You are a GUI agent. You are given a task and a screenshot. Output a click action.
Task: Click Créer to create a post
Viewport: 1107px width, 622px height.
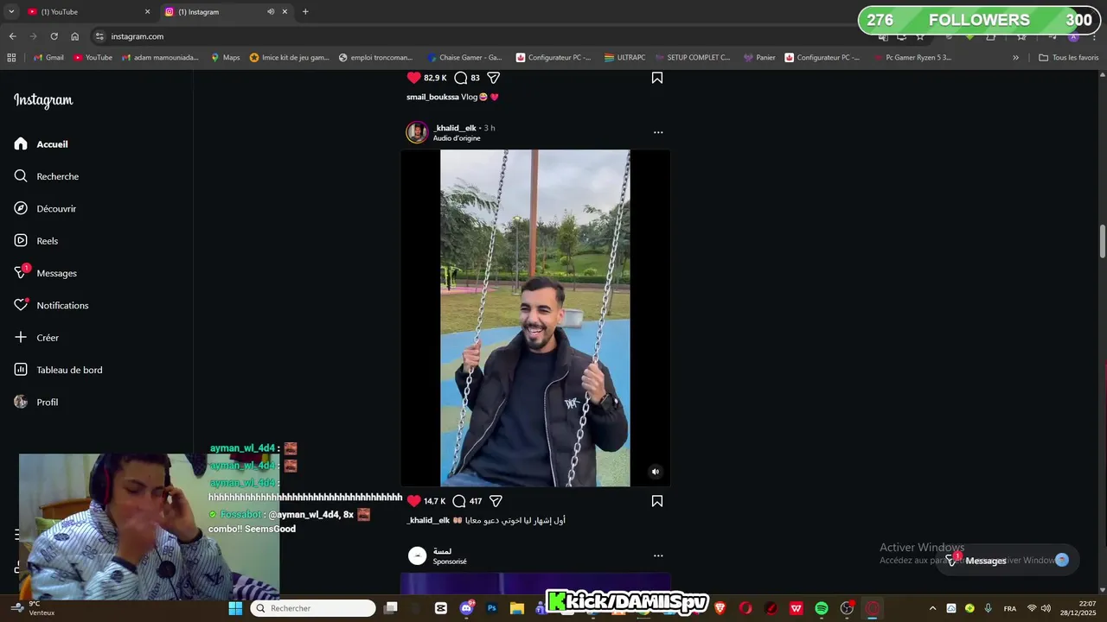point(36,338)
